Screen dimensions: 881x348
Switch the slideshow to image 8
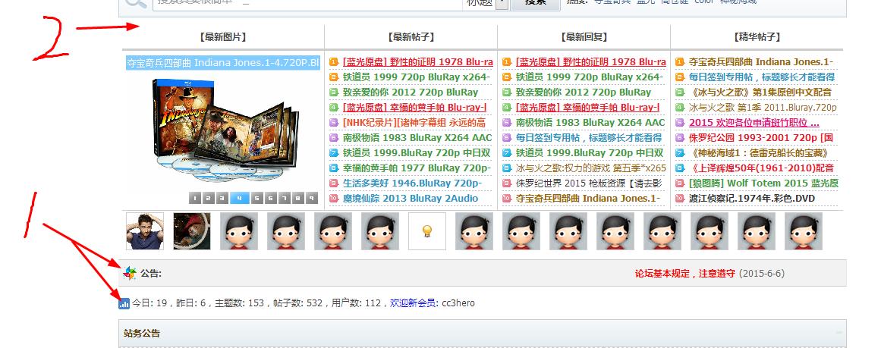coord(298,198)
